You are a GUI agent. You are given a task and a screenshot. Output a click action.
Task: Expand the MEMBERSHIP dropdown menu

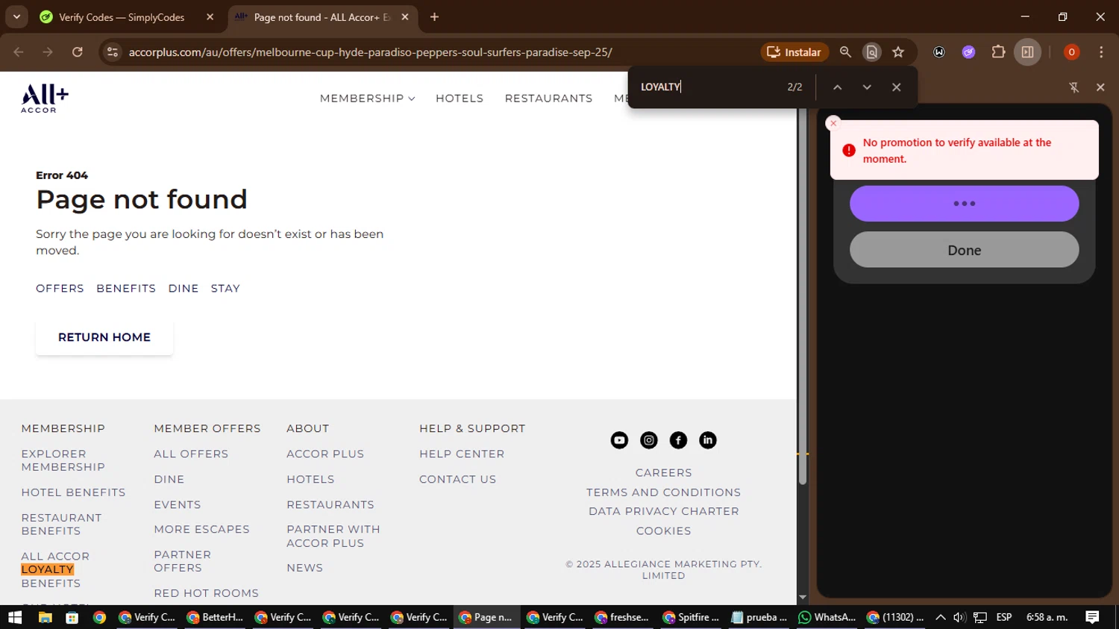[367, 98]
